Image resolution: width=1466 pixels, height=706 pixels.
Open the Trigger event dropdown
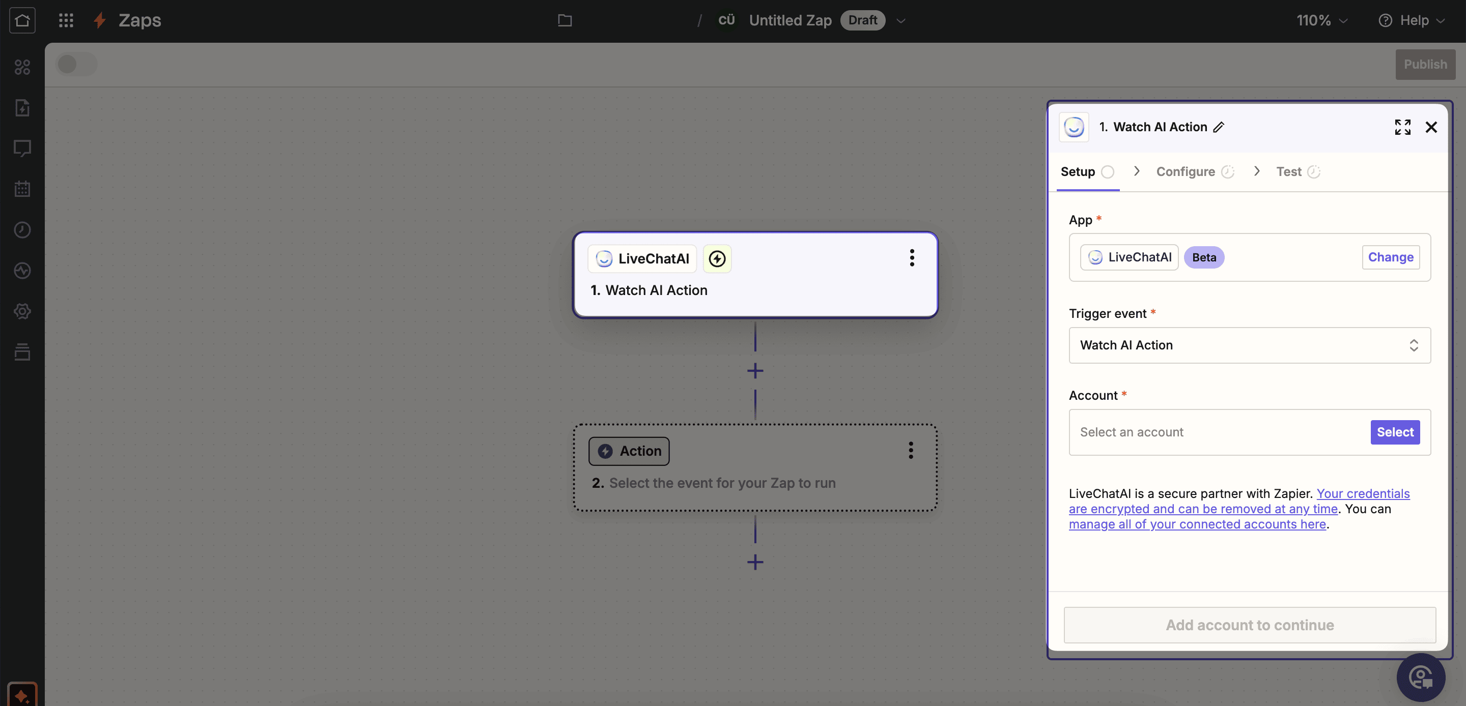tap(1250, 345)
